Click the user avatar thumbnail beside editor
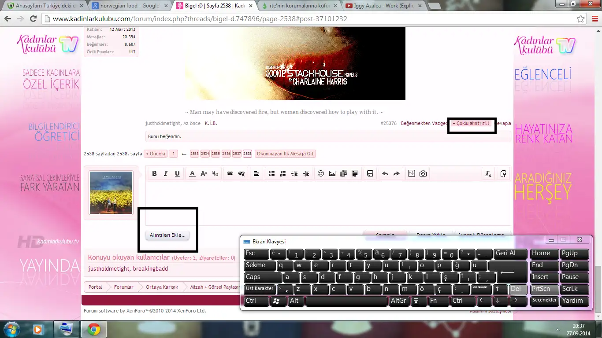The width and height of the screenshot is (602, 338). point(111,193)
